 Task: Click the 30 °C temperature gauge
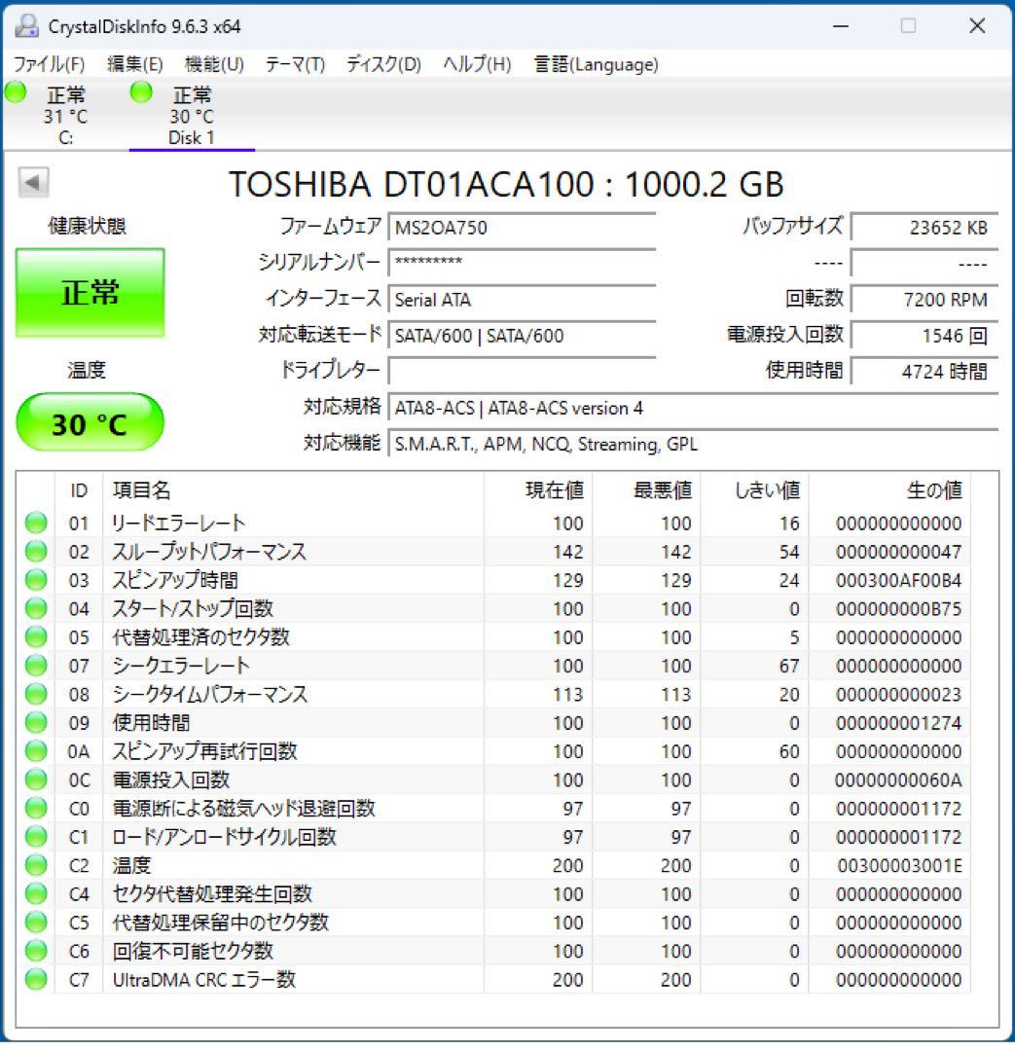click(90, 421)
